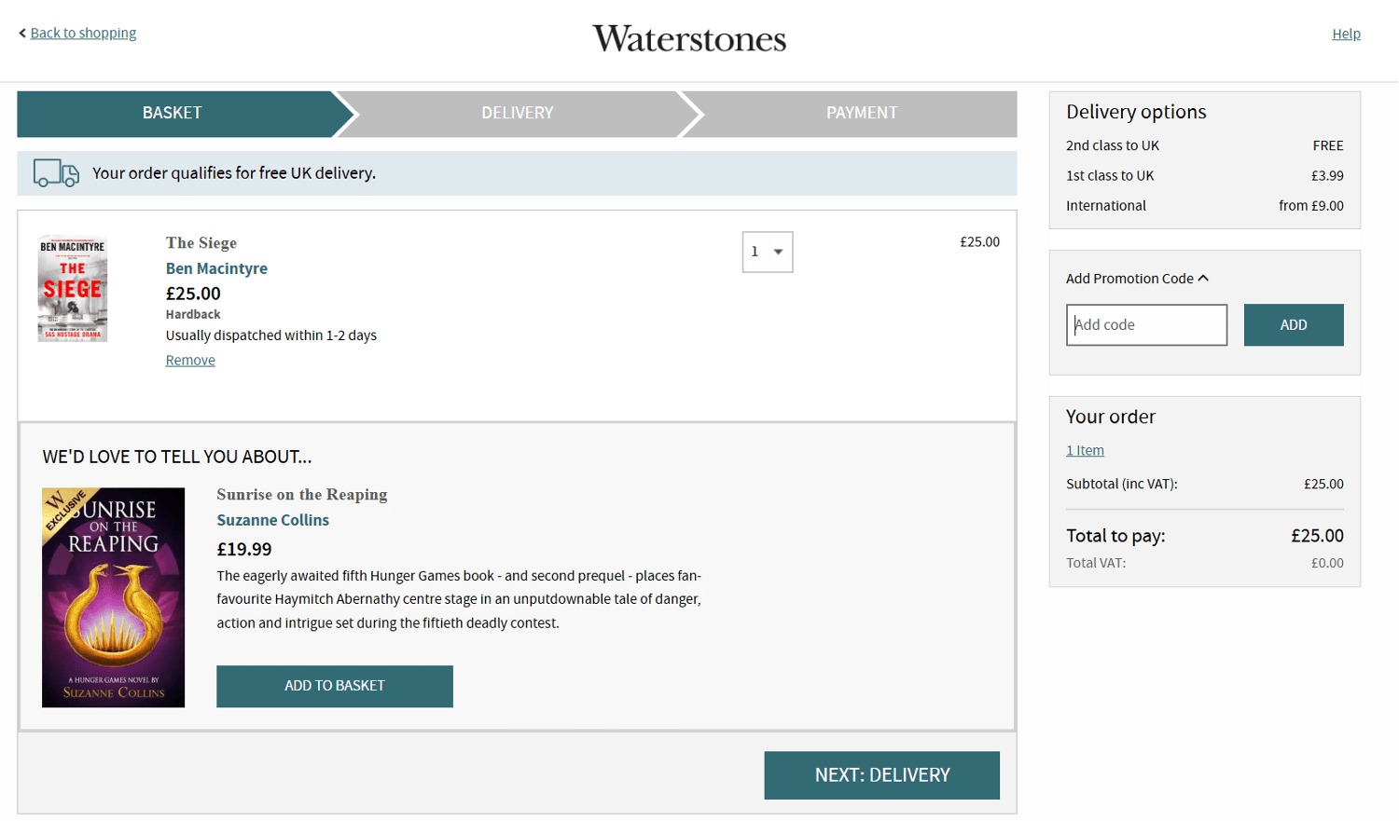Remove The Siege from basket

[190, 360]
